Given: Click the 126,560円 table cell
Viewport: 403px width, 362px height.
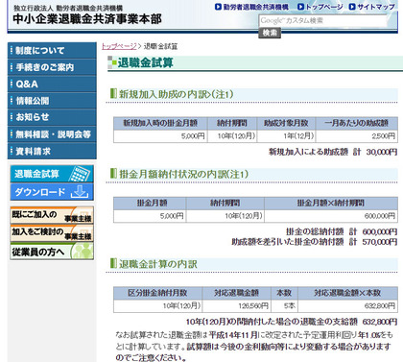Looking at the screenshot, I should tap(237, 306).
